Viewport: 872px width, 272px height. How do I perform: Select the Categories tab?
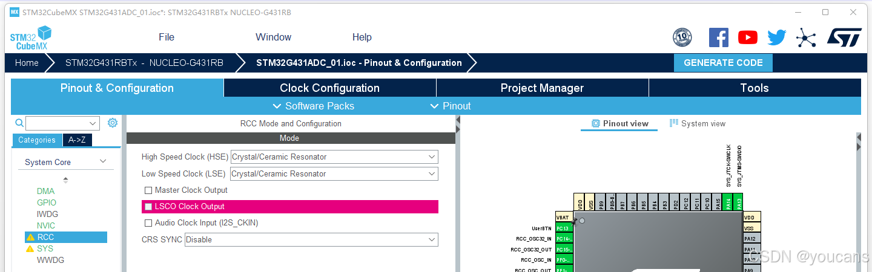click(37, 140)
